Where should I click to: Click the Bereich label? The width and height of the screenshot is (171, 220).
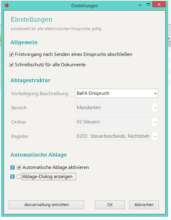[19, 108]
